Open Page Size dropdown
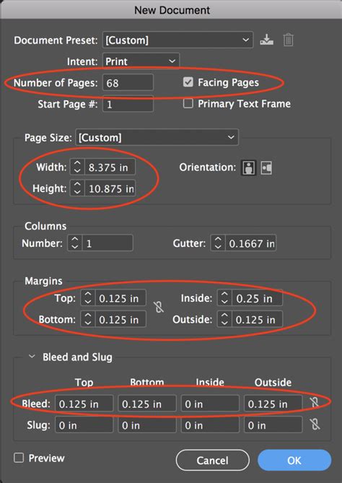This screenshot has height=483, width=342. [x=157, y=137]
